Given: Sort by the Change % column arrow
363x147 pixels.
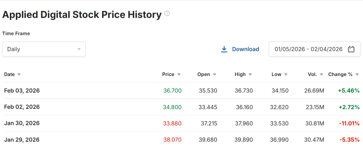Looking at the screenshot, I should 357,74.
